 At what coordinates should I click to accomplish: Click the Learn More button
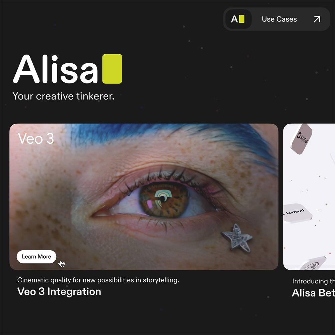37,257
